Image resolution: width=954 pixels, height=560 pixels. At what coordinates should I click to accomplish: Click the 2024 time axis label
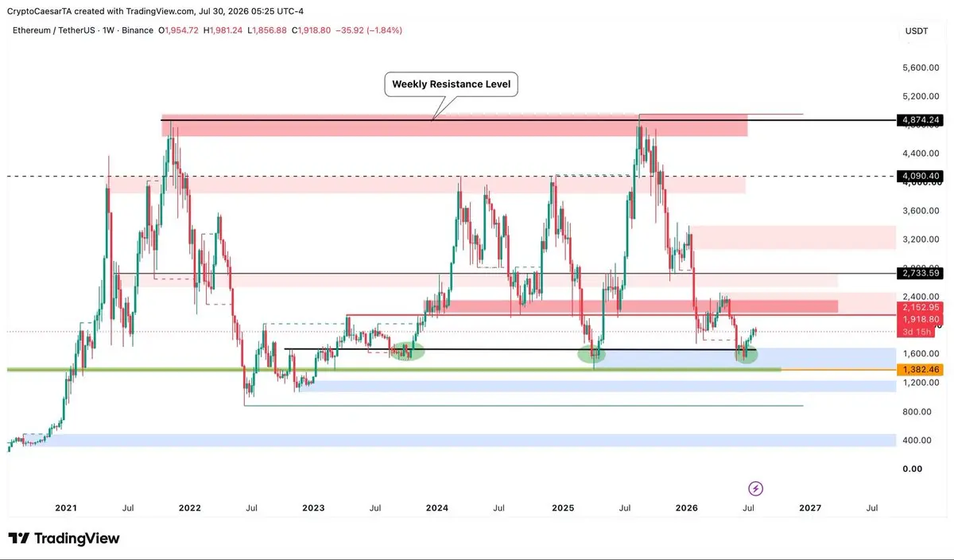pos(437,507)
